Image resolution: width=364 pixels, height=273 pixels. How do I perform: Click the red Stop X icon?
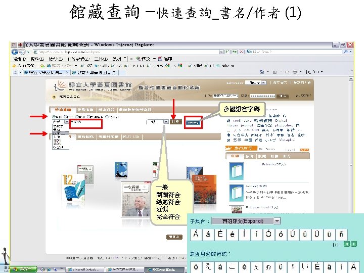point(242,52)
